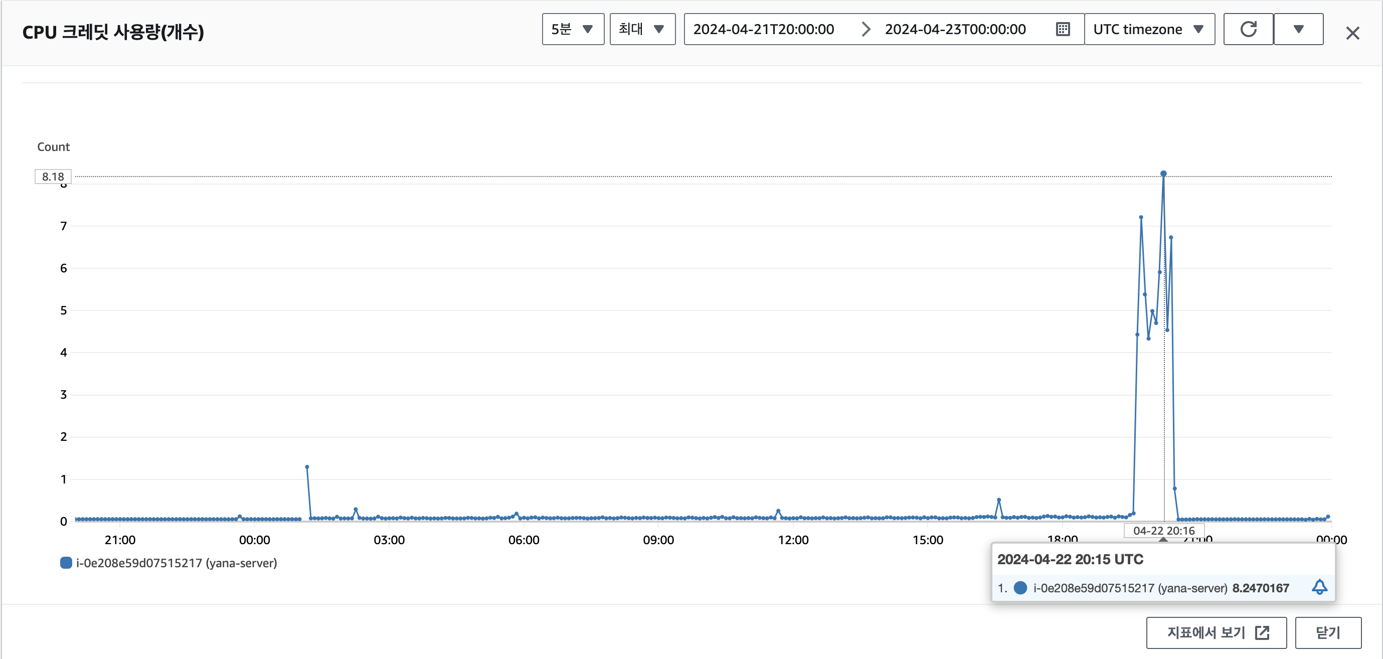The height and width of the screenshot is (659, 1383).
Task: Click the 닫기 button
Action: [x=1328, y=633]
